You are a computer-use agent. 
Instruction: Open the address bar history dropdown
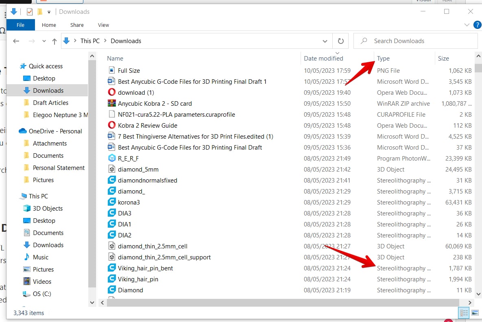coord(325,41)
